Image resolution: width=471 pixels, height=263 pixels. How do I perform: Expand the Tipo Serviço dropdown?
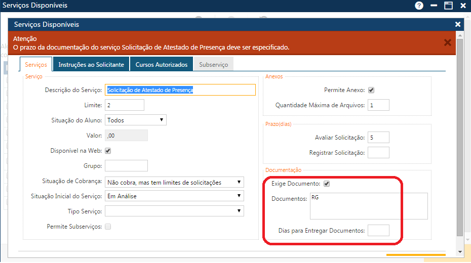pos(174,211)
